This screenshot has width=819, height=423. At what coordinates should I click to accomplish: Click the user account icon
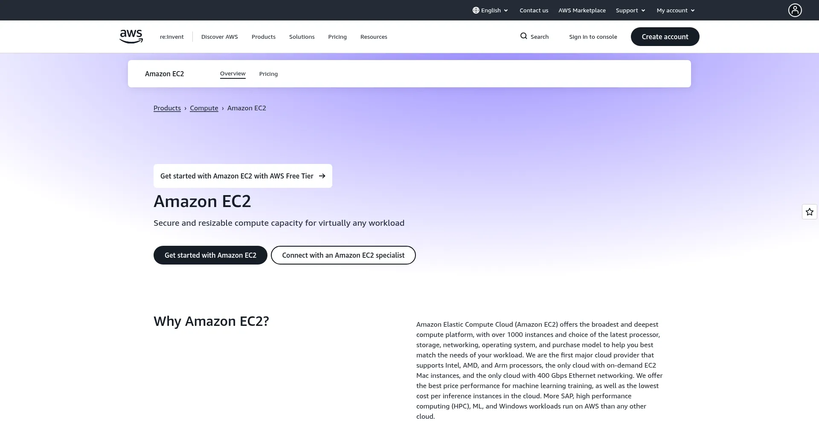pyautogui.click(x=794, y=10)
